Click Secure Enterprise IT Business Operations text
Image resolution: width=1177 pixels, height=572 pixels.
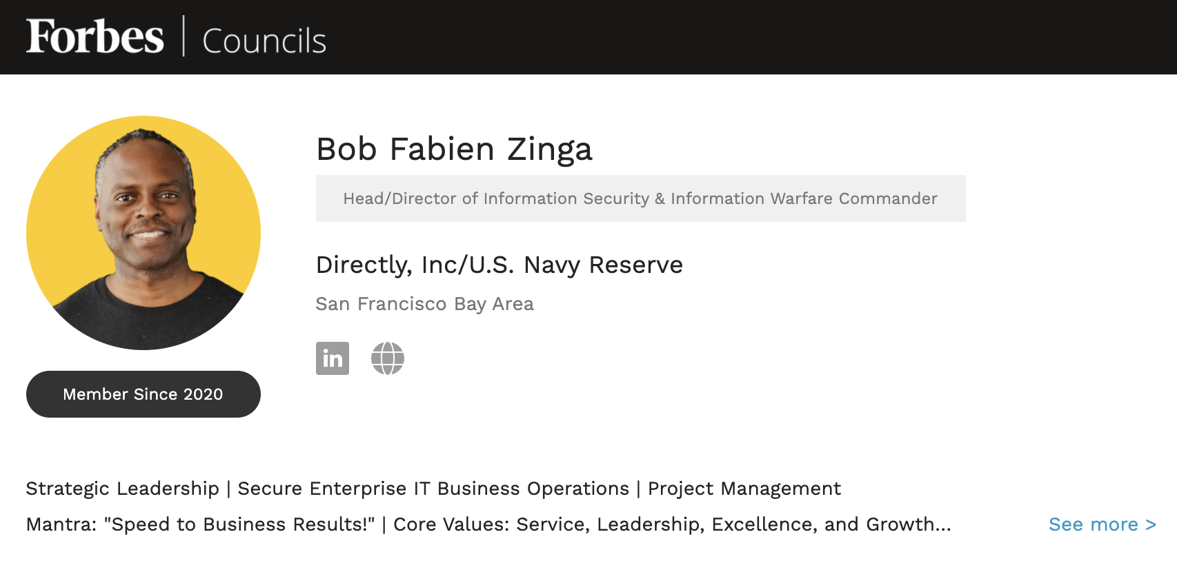pyautogui.click(x=433, y=489)
